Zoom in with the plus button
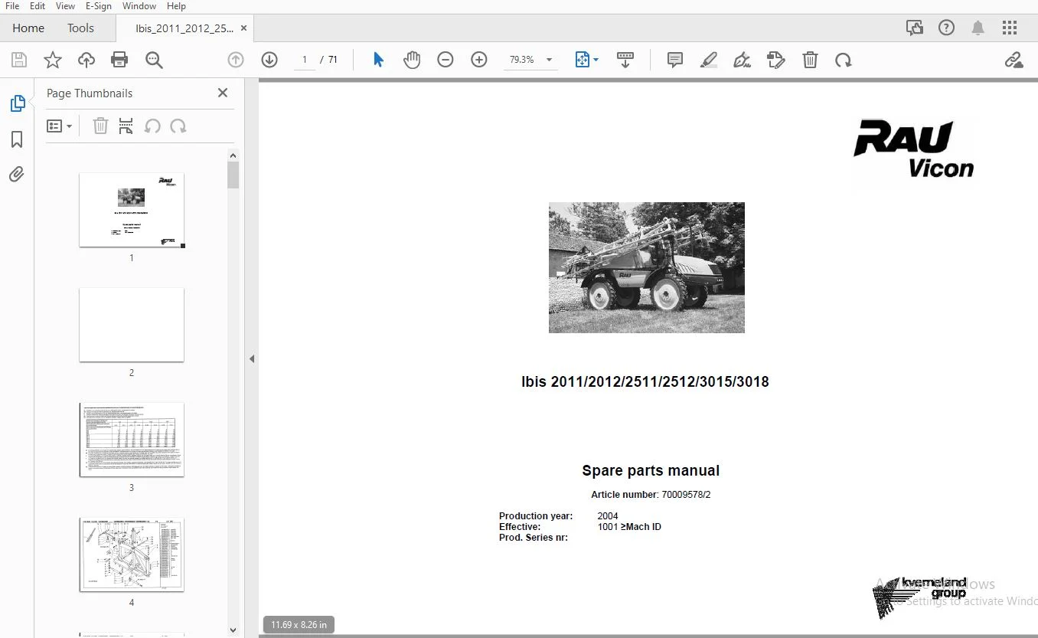 tap(479, 60)
